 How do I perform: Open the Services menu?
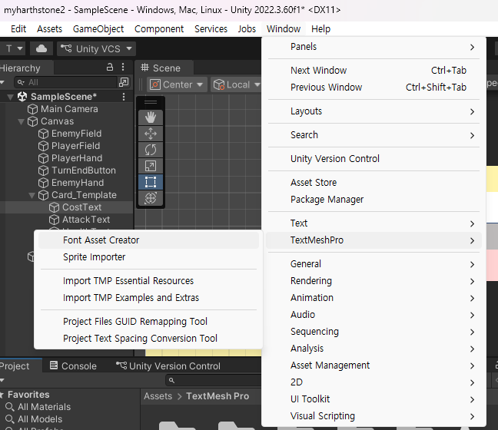coord(211,29)
